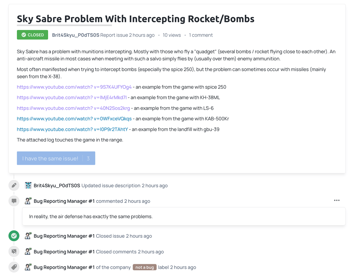Open the LS-6 YouTube example link
This screenshot has width=353, height=277.
(73, 108)
